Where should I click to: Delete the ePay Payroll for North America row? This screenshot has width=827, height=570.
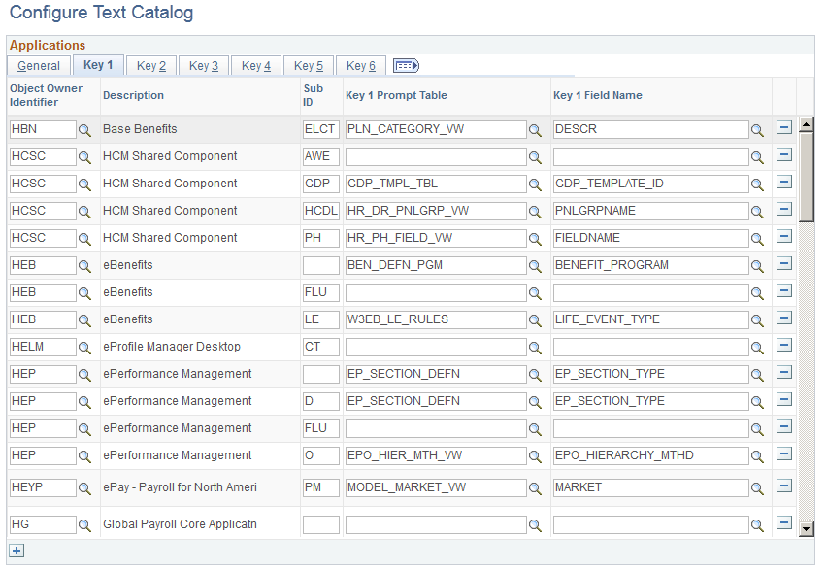tap(784, 486)
